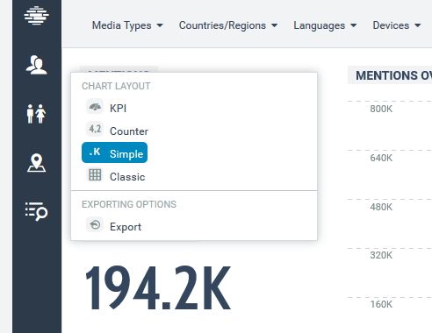Image resolution: width=432 pixels, height=333 pixels.
Task: Open the audience users sidebar icon
Action: point(36,65)
